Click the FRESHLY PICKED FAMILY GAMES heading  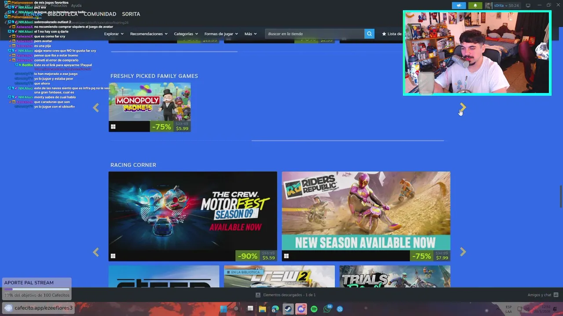(x=154, y=76)
